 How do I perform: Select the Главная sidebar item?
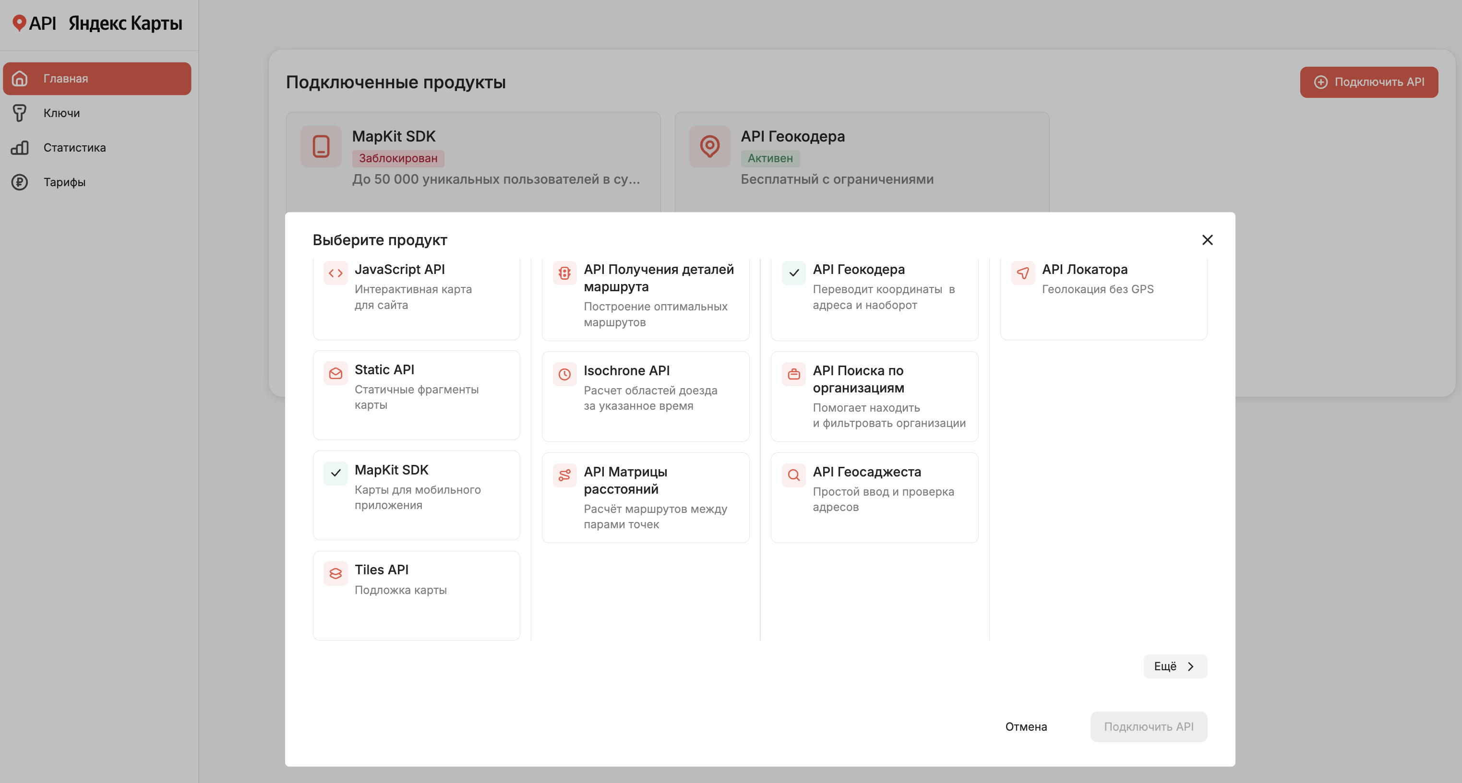pos(97,78)
